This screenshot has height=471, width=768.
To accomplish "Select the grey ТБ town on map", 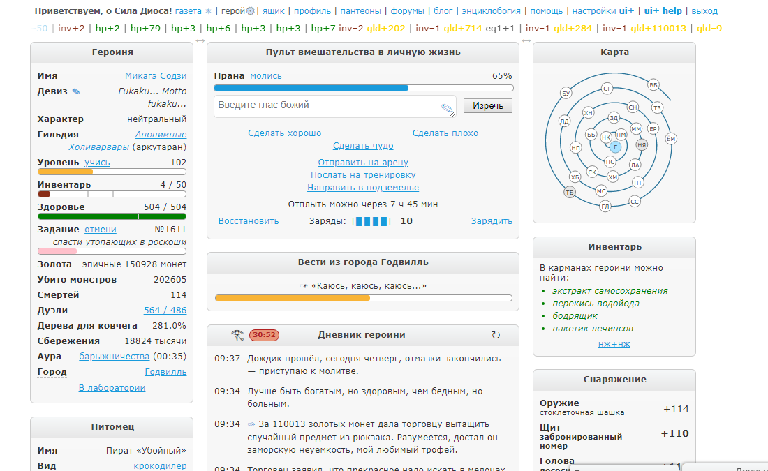I will 570,193.
